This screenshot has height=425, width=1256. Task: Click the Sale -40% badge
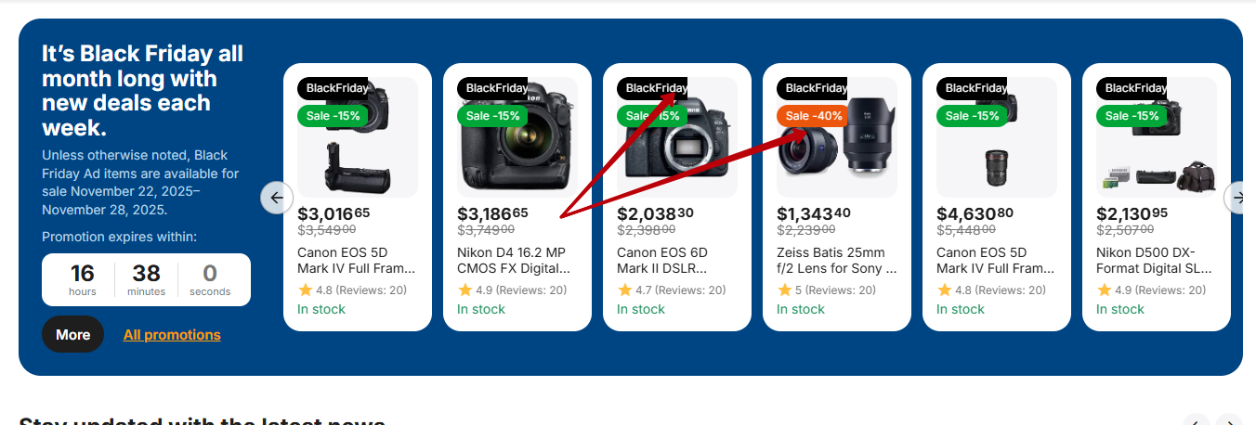[x=813, y=116]
